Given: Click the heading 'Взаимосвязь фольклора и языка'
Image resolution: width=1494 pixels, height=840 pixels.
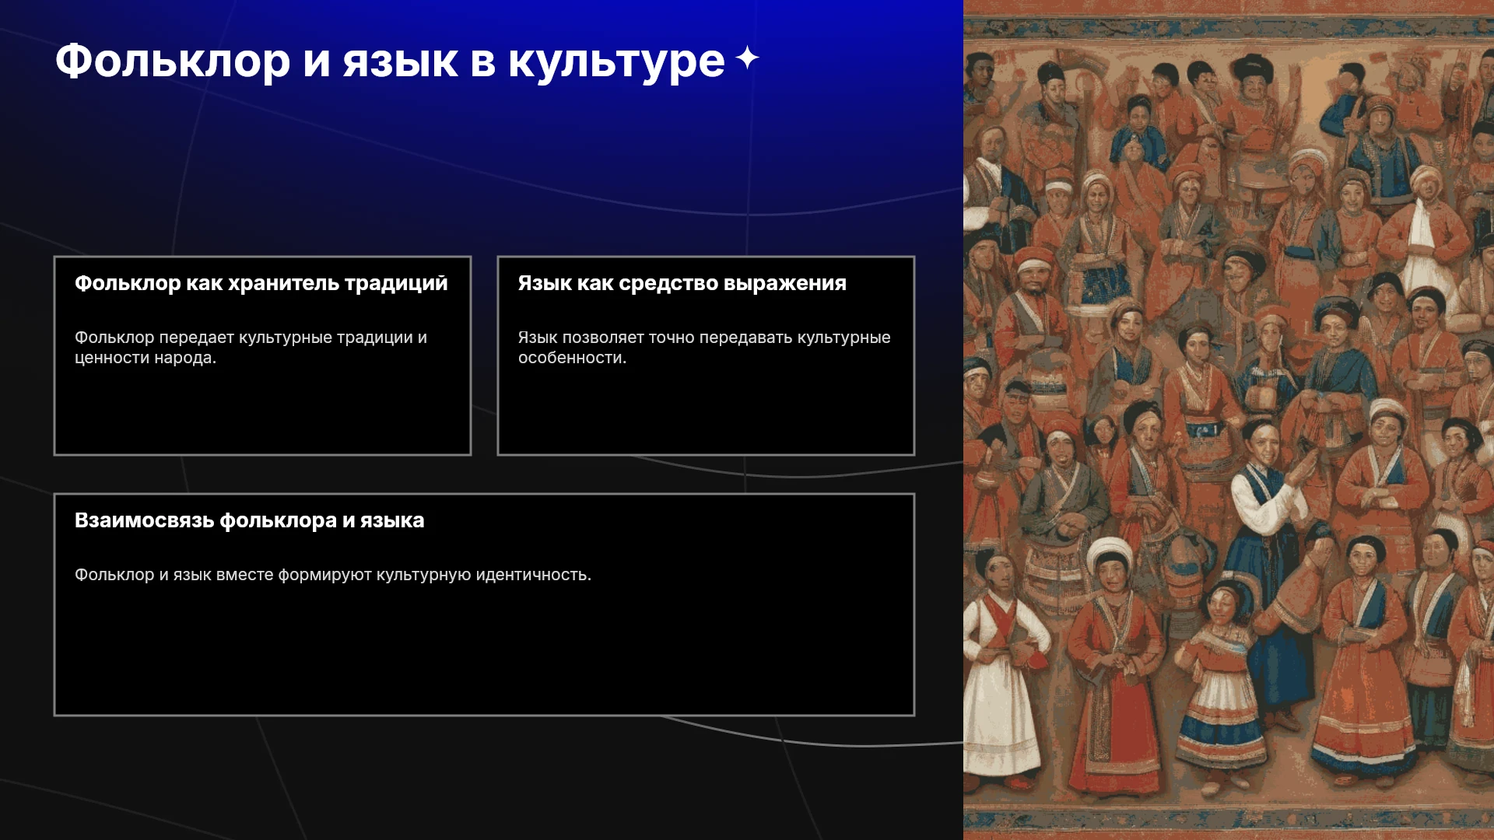Looking at the screenshot, I should 250,520.
